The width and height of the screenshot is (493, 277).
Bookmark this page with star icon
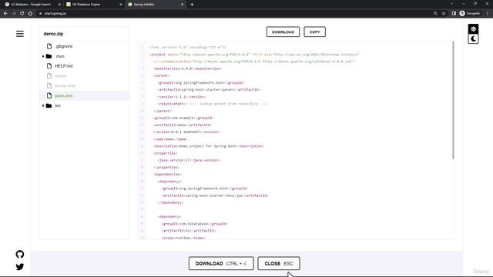(444, 14)
